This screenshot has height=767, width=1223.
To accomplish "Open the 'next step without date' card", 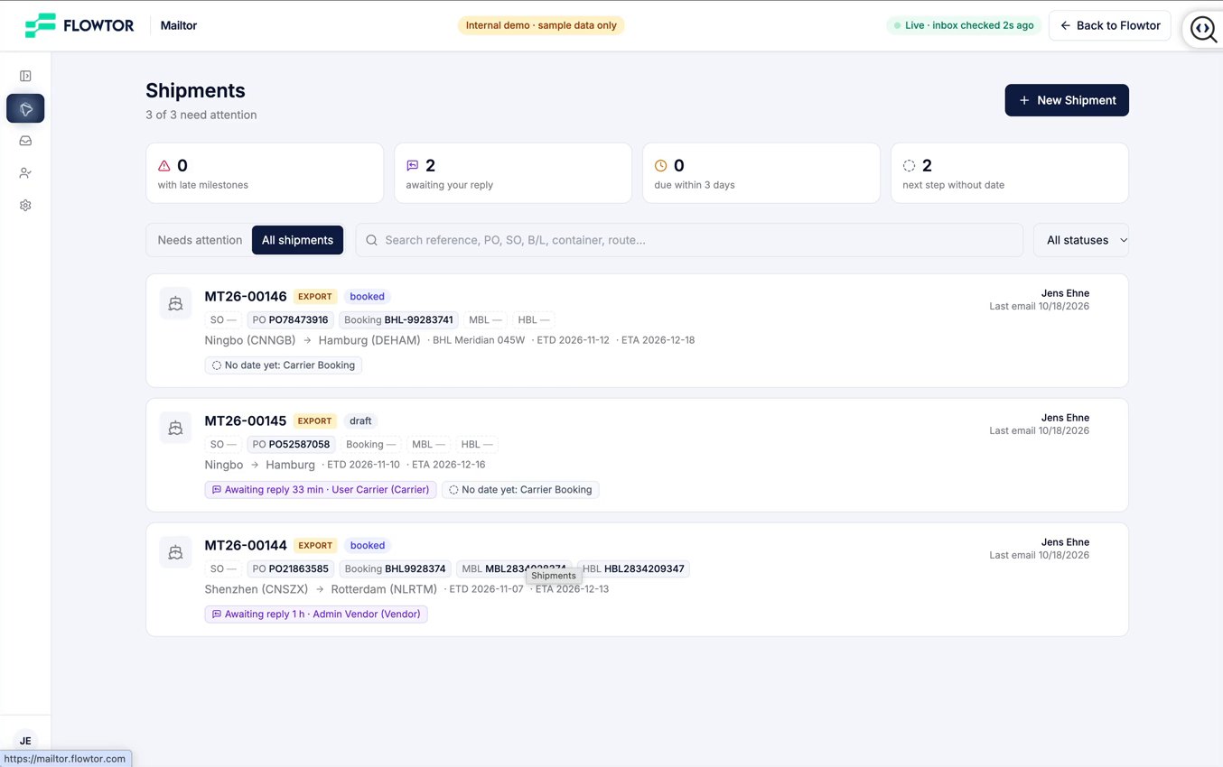I will coord(1010,173).
